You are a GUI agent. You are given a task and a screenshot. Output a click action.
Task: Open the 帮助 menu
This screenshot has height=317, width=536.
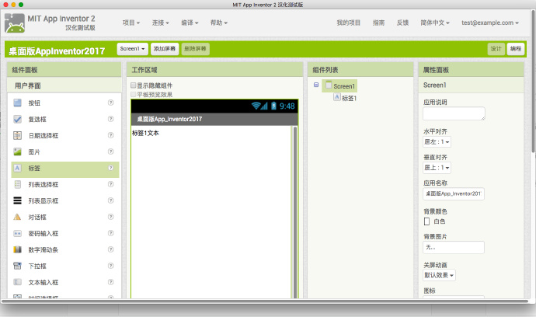click(x=219, y=23)
